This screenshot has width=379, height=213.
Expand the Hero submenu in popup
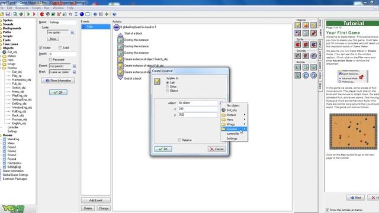pyautogui.click(x=234, y=120)
